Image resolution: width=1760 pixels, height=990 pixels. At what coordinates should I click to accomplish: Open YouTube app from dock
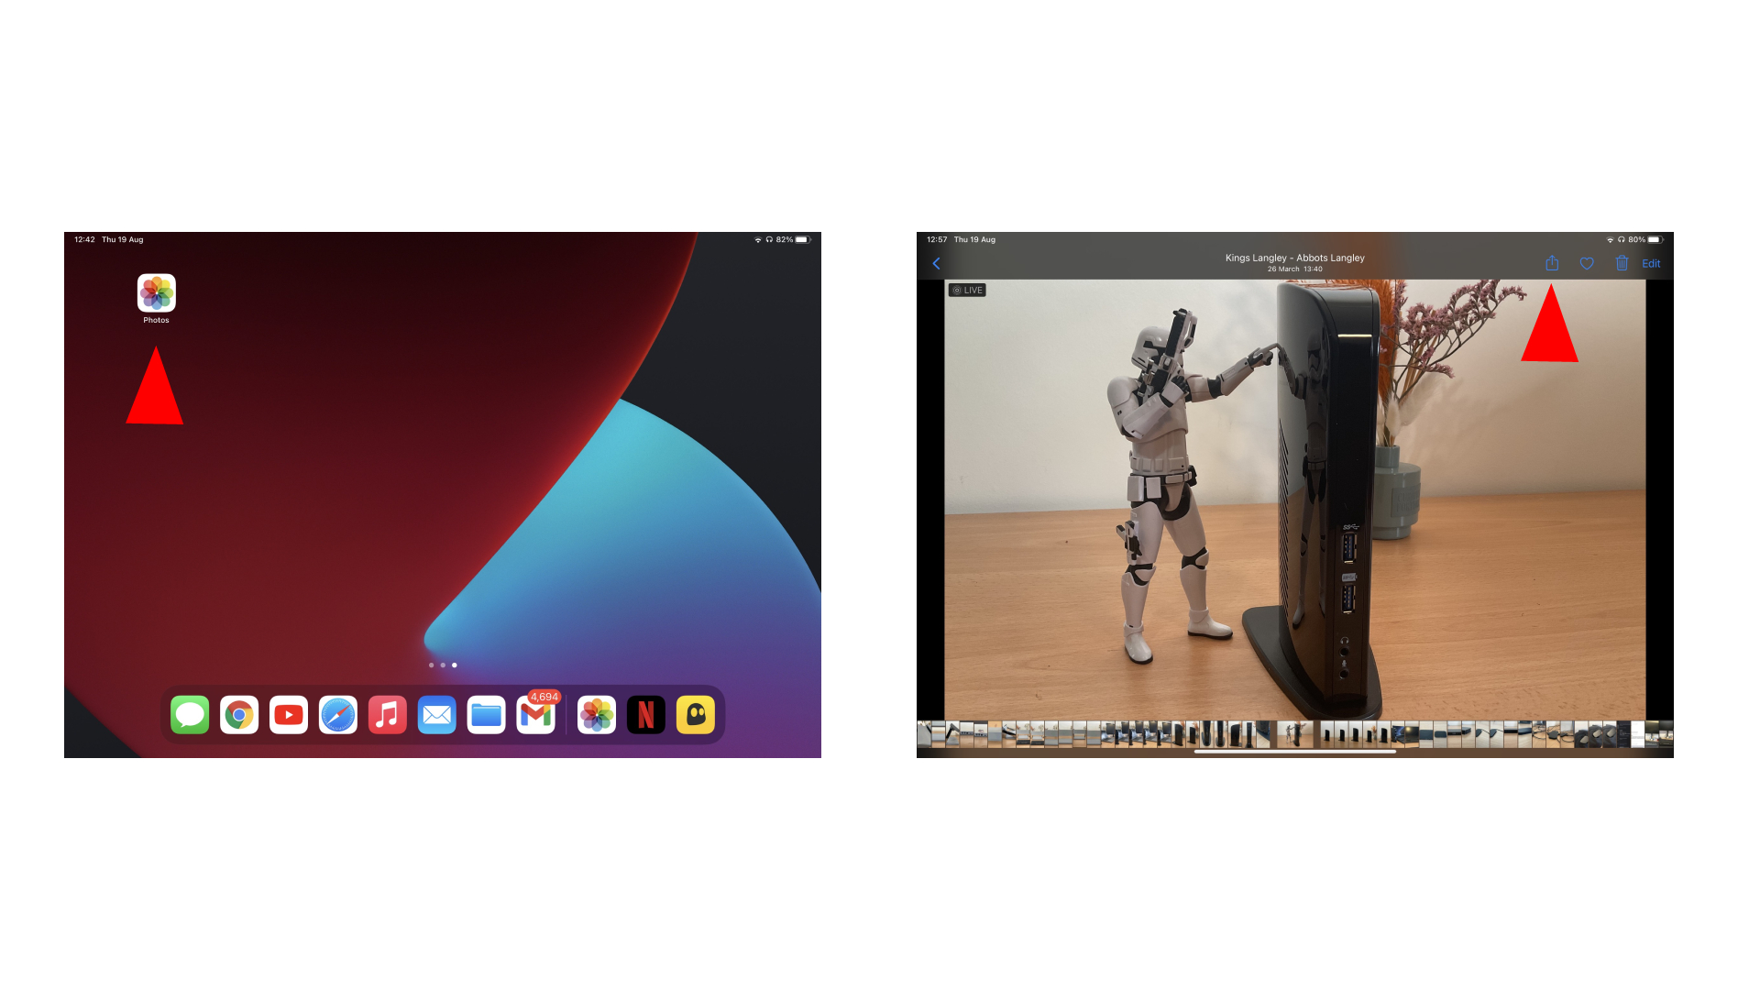pyautogui.click(x=288, y=714)
